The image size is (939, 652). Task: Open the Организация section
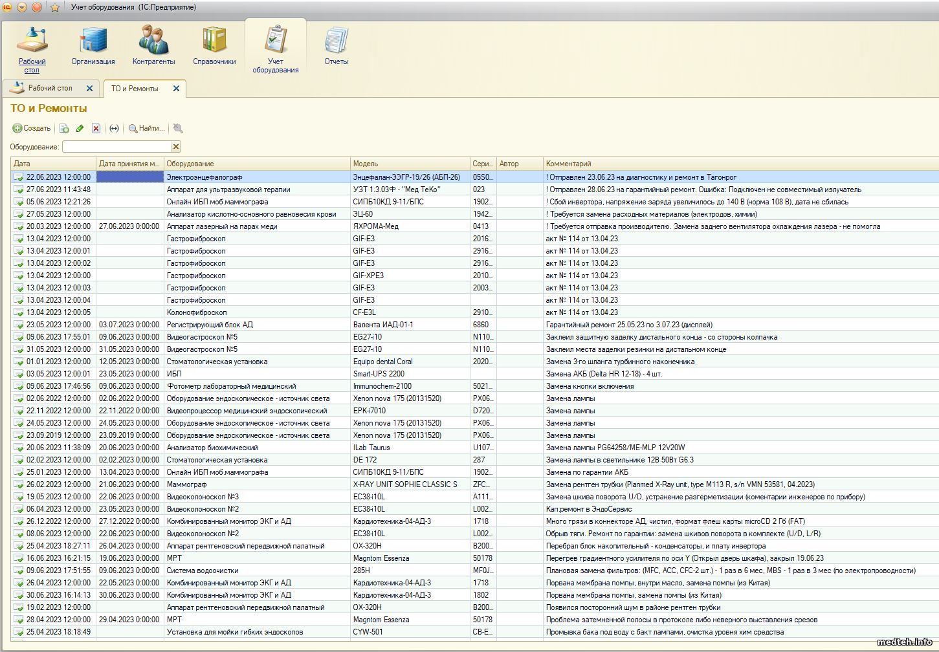click(93, 46)
